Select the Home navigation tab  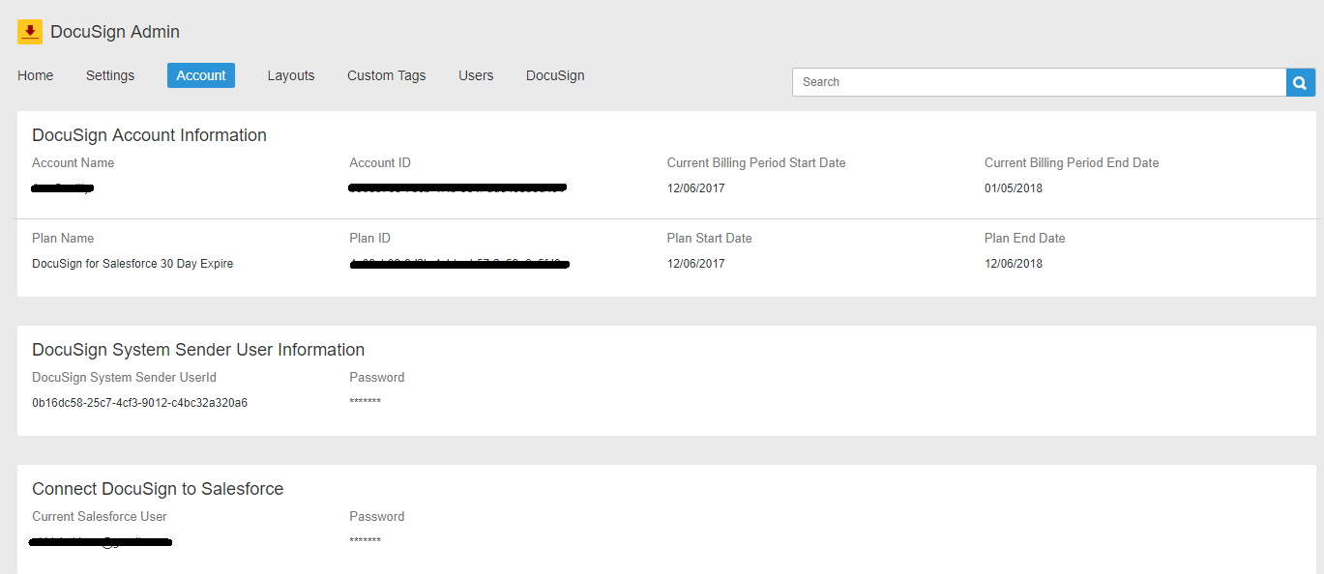35,75
